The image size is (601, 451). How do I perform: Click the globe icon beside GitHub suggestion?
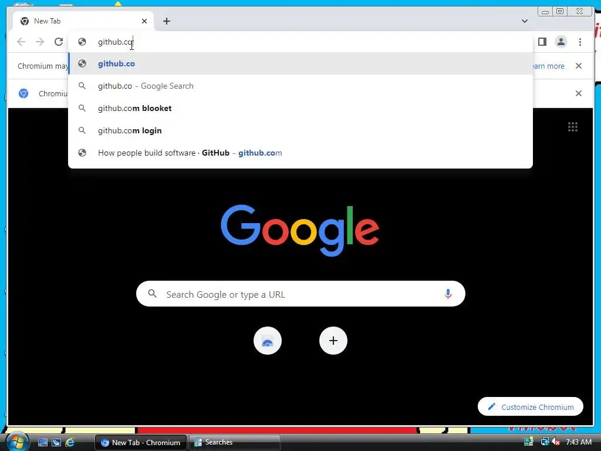[x=82, y=153]
